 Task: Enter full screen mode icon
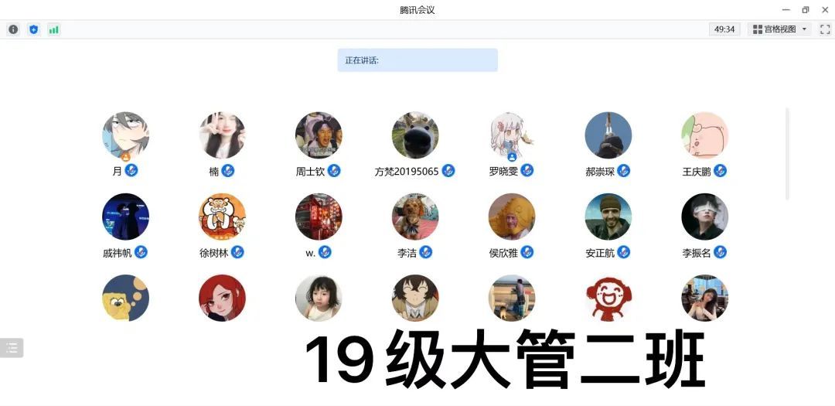(x=825, y=29)
